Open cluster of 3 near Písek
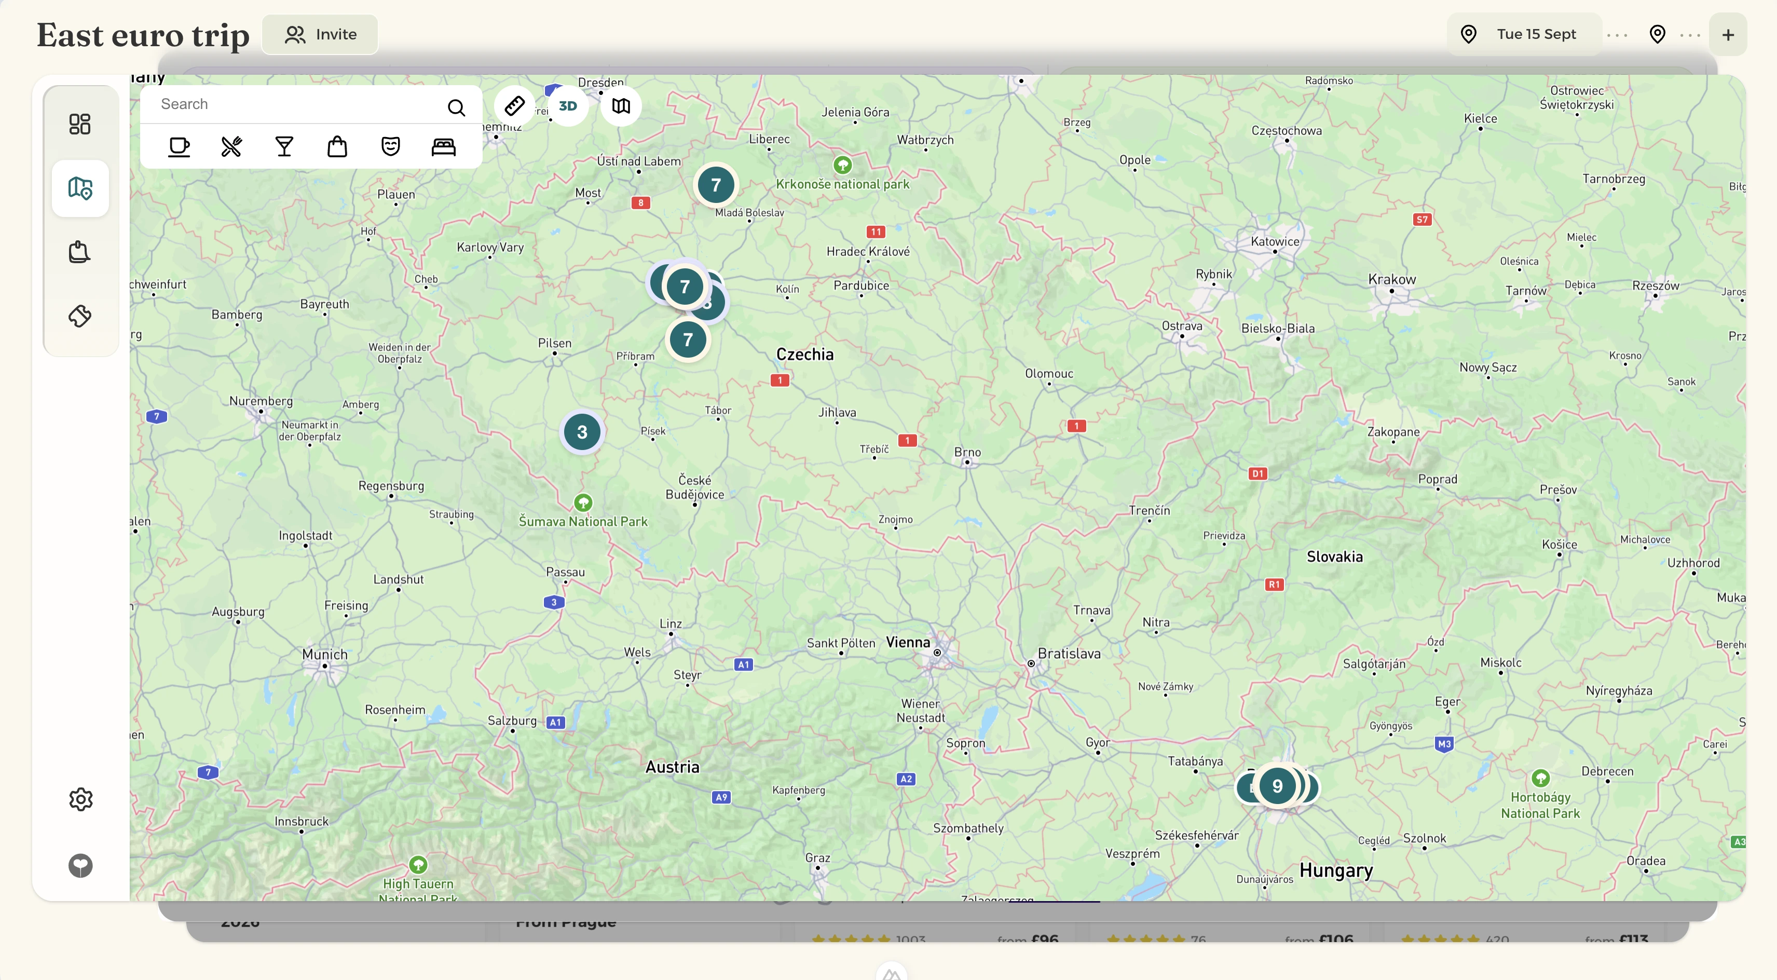The width and height of the screenshot is (1777, 980). 582,432
